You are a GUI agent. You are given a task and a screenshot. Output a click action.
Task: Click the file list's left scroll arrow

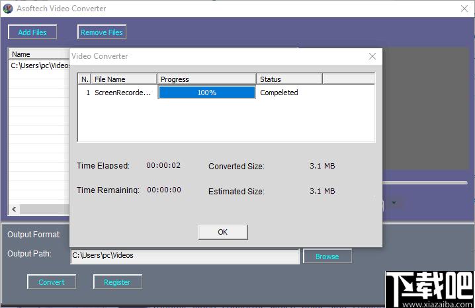point(14,209)
